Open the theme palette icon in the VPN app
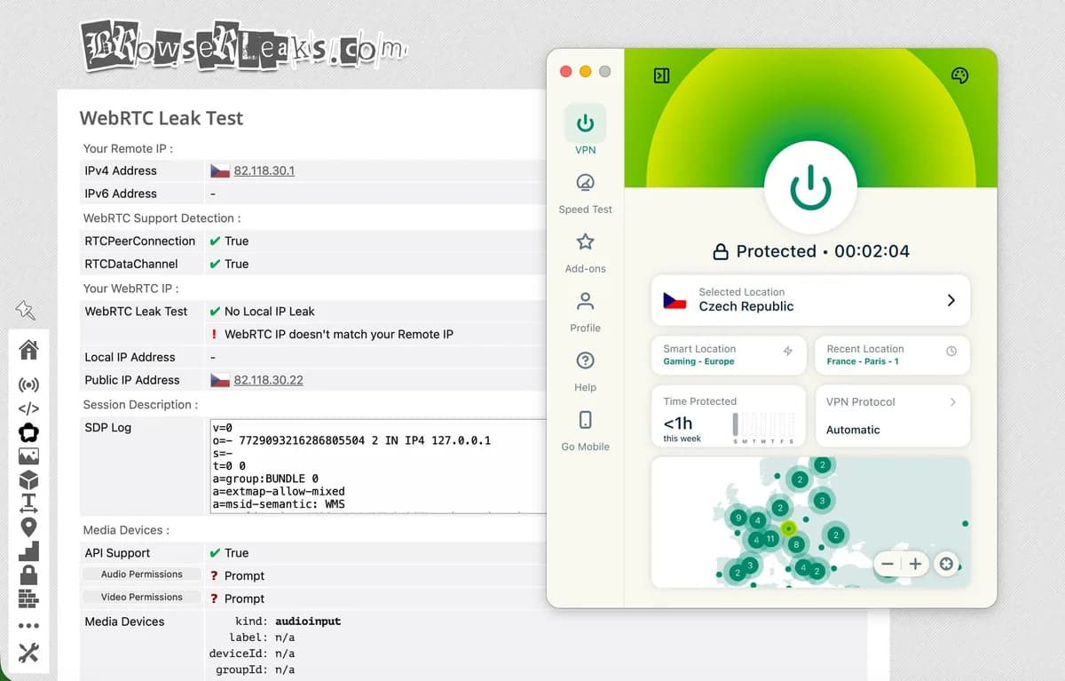Viewport: 1065px width, 681px height. pos(959,75)
